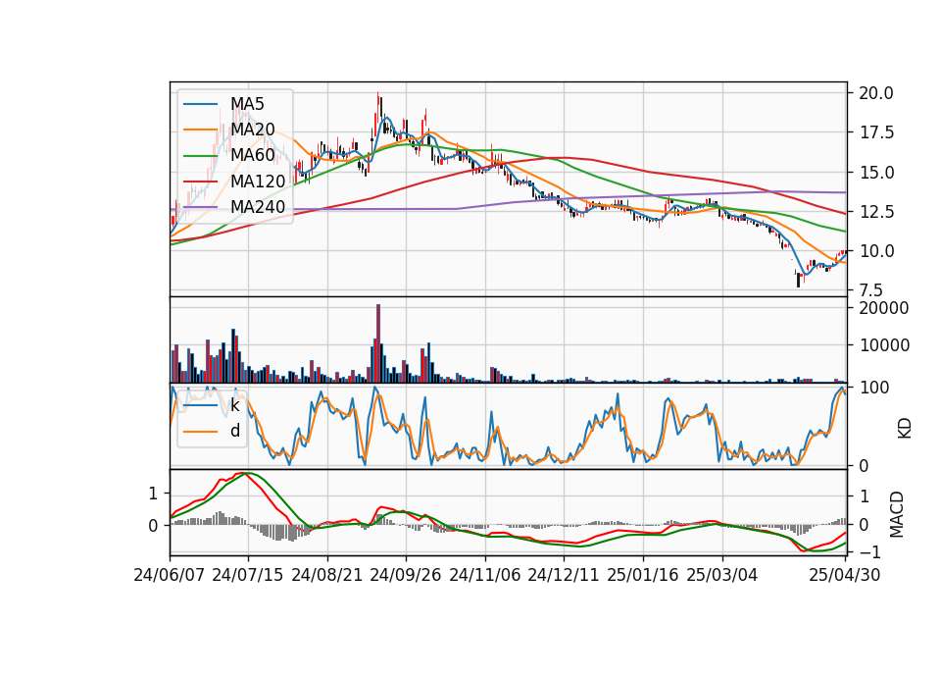Click the MACD axis title

coord(897,514)
